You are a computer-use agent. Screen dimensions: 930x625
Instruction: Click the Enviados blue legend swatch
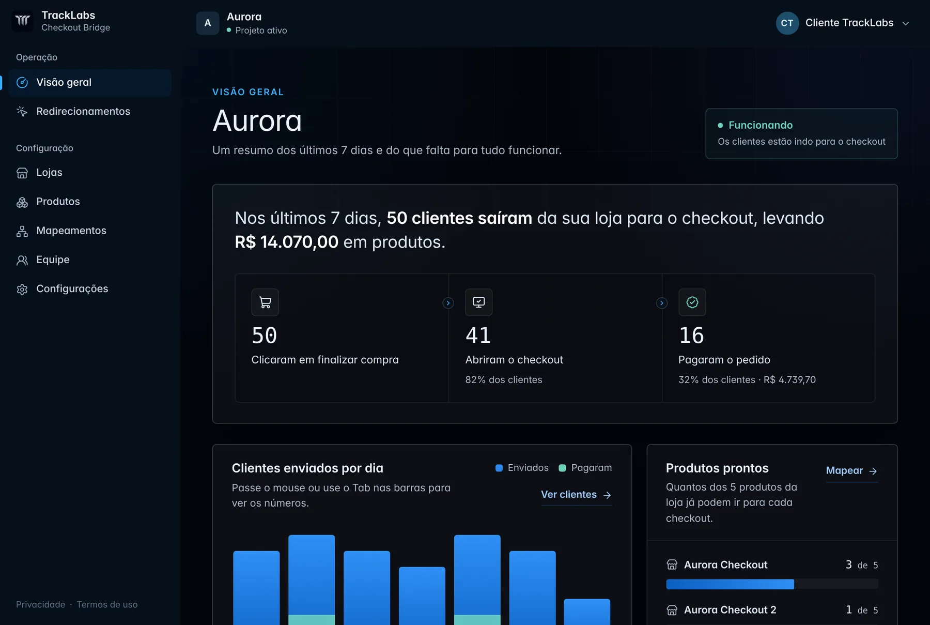point(499,468)
